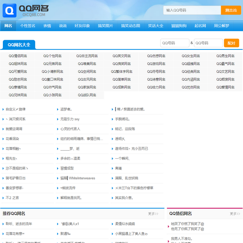
Task: Click the 测吉凶 orange button
Action: point(231,10)
